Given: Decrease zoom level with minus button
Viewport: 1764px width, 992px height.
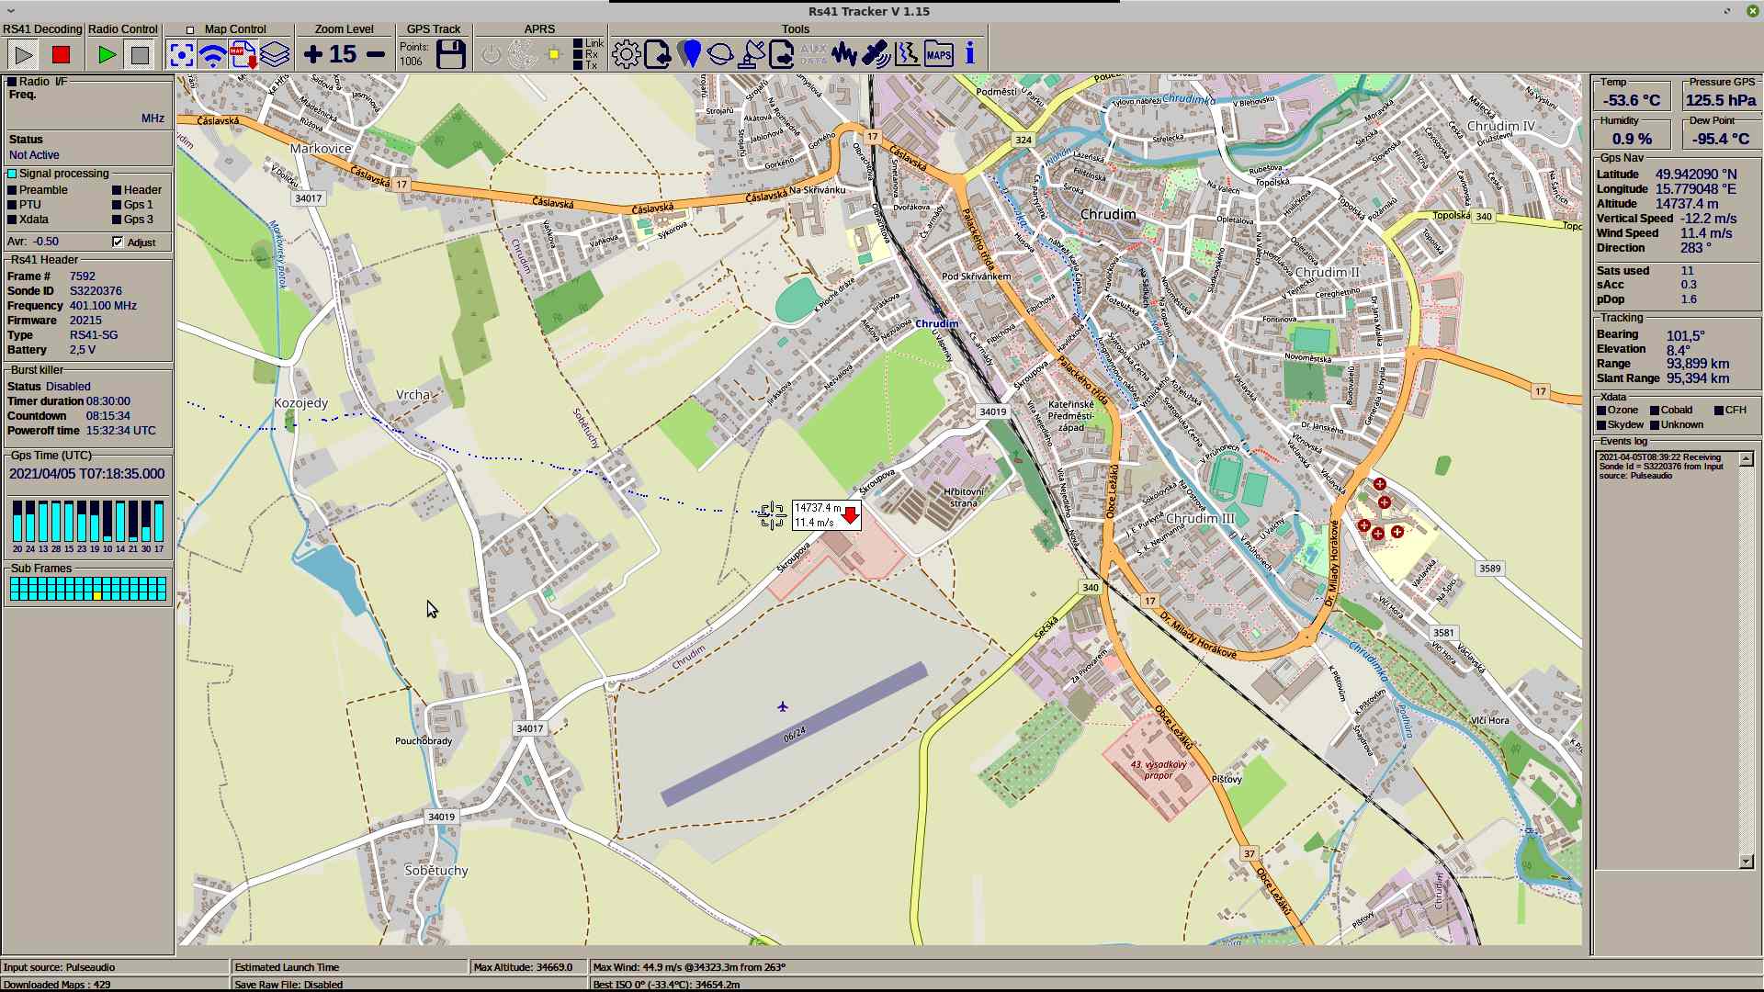Looking at the screenshot, I should pos(376,55).
